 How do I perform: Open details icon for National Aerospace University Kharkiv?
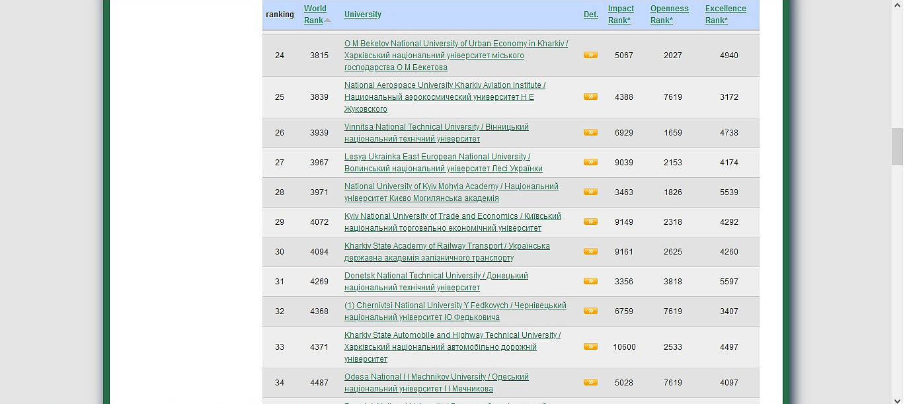pos(590,97)
